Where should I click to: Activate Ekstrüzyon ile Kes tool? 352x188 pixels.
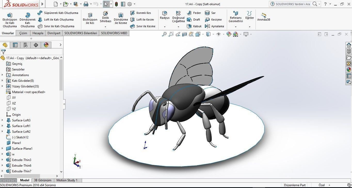[x=90, y=19]
